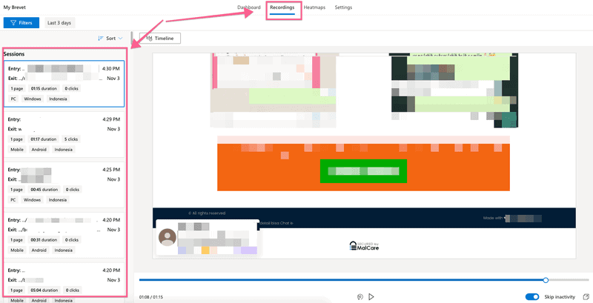The image size is (593, 303).
Task: Click the My Brevet project name
Action: pos(15,7)
